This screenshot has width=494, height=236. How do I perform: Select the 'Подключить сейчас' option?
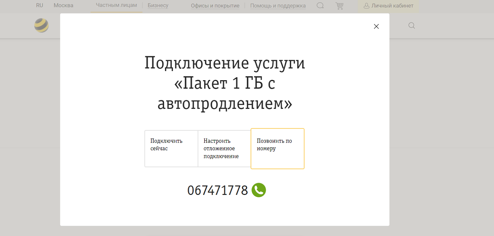click(171, 149)
